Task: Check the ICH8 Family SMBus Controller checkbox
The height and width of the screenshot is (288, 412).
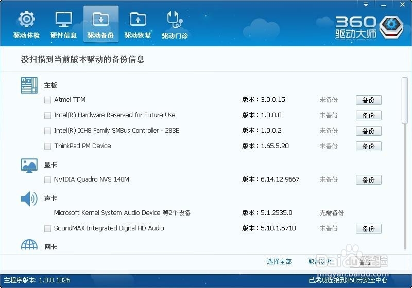Action: 47,131
